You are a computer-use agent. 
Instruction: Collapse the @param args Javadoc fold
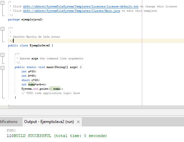tap(3, 55)
